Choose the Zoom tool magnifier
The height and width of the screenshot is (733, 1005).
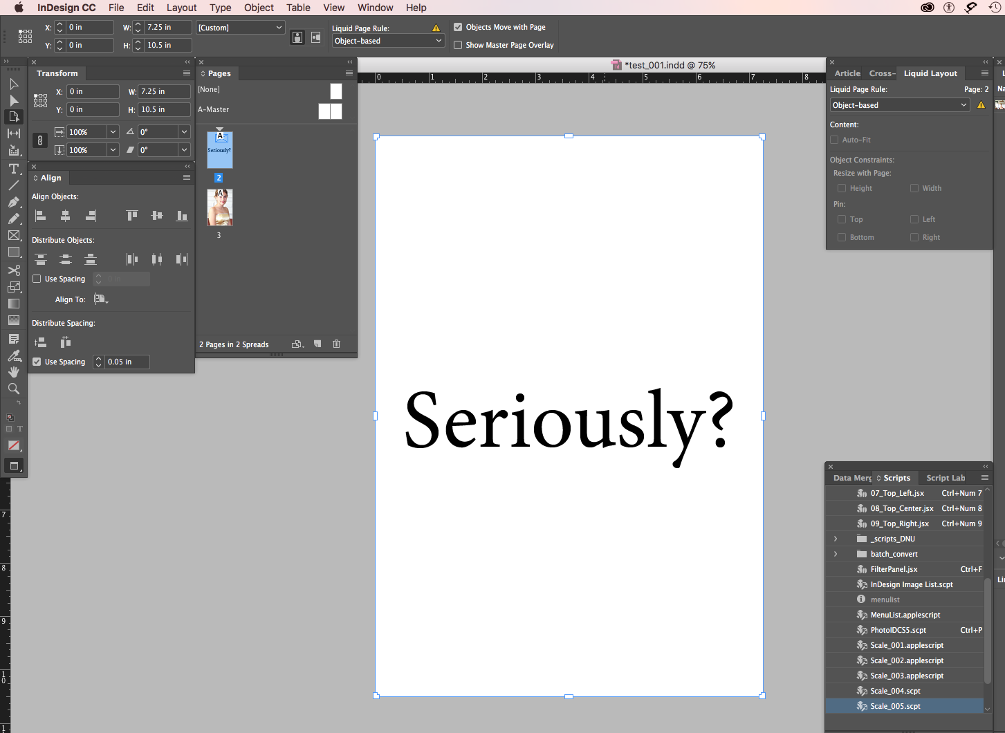[14, 389]
